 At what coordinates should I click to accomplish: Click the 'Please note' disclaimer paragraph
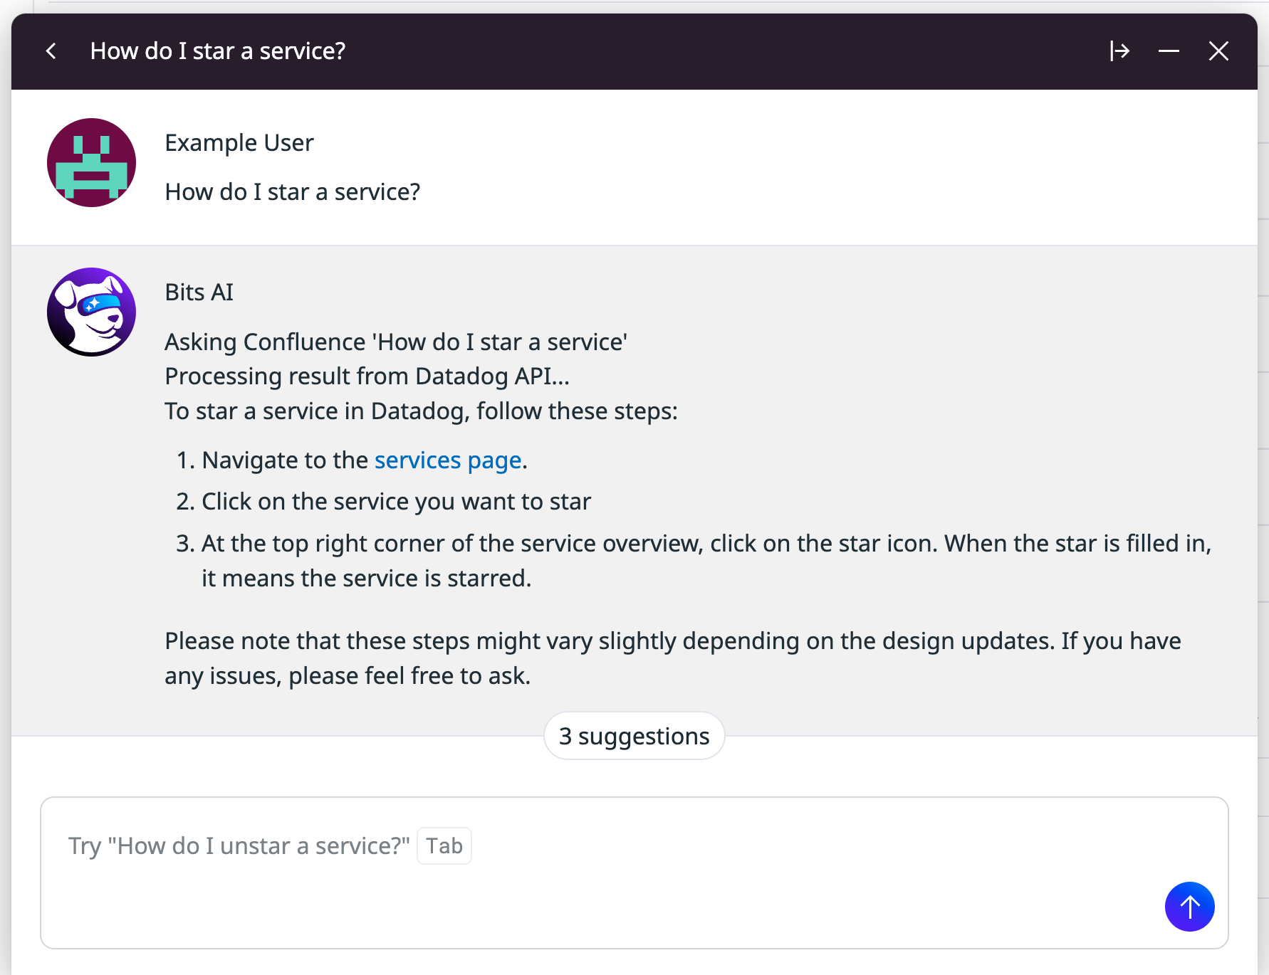coord(673,658)
